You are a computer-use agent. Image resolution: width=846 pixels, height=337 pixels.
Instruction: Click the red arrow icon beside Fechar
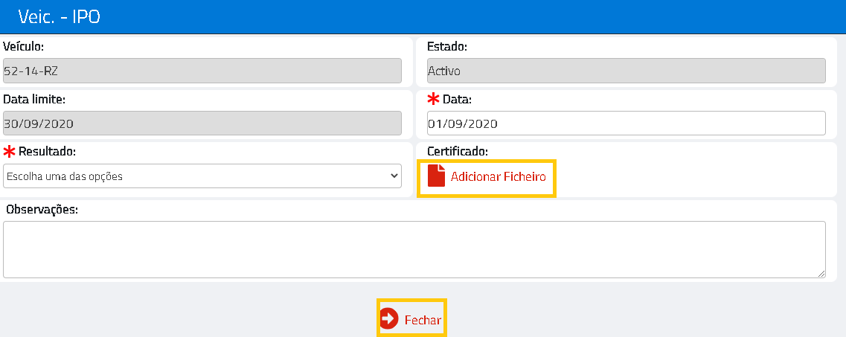coord(389,319)
